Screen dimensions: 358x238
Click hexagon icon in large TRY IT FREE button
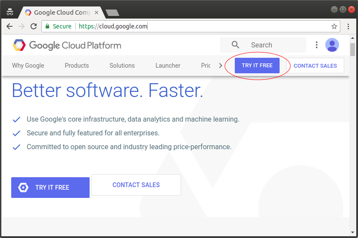[23, 188]
